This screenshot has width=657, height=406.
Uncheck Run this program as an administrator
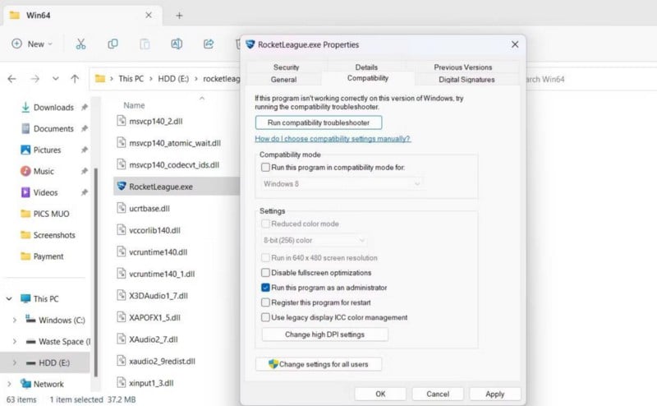point(265,288)
